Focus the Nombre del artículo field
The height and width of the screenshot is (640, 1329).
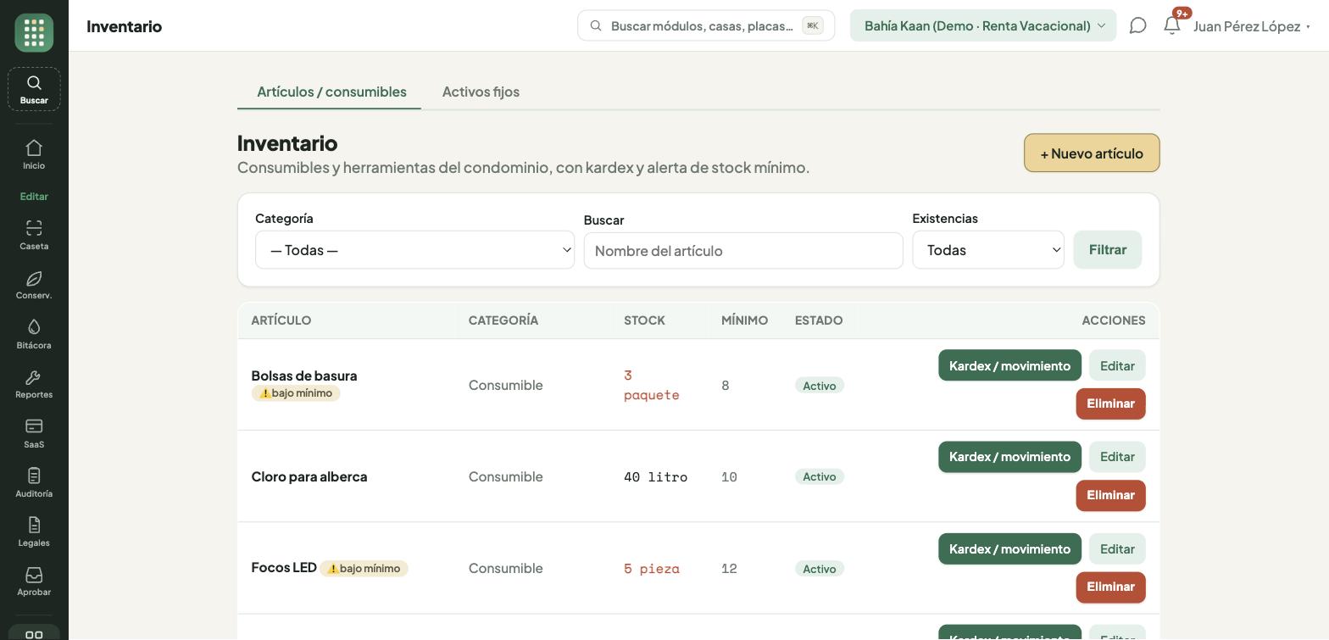click(743, 251)
